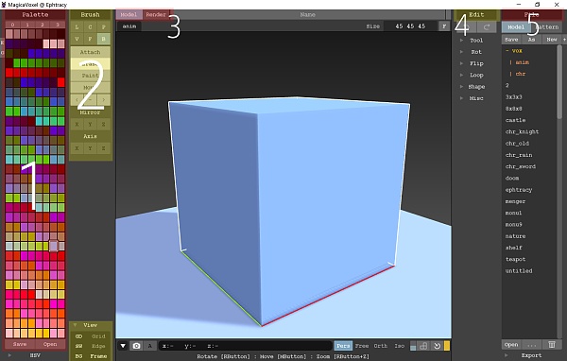The height and width of the screenshot is (361, 567).
Task: Open teapot model from list
Action: [x=515, y=259]
